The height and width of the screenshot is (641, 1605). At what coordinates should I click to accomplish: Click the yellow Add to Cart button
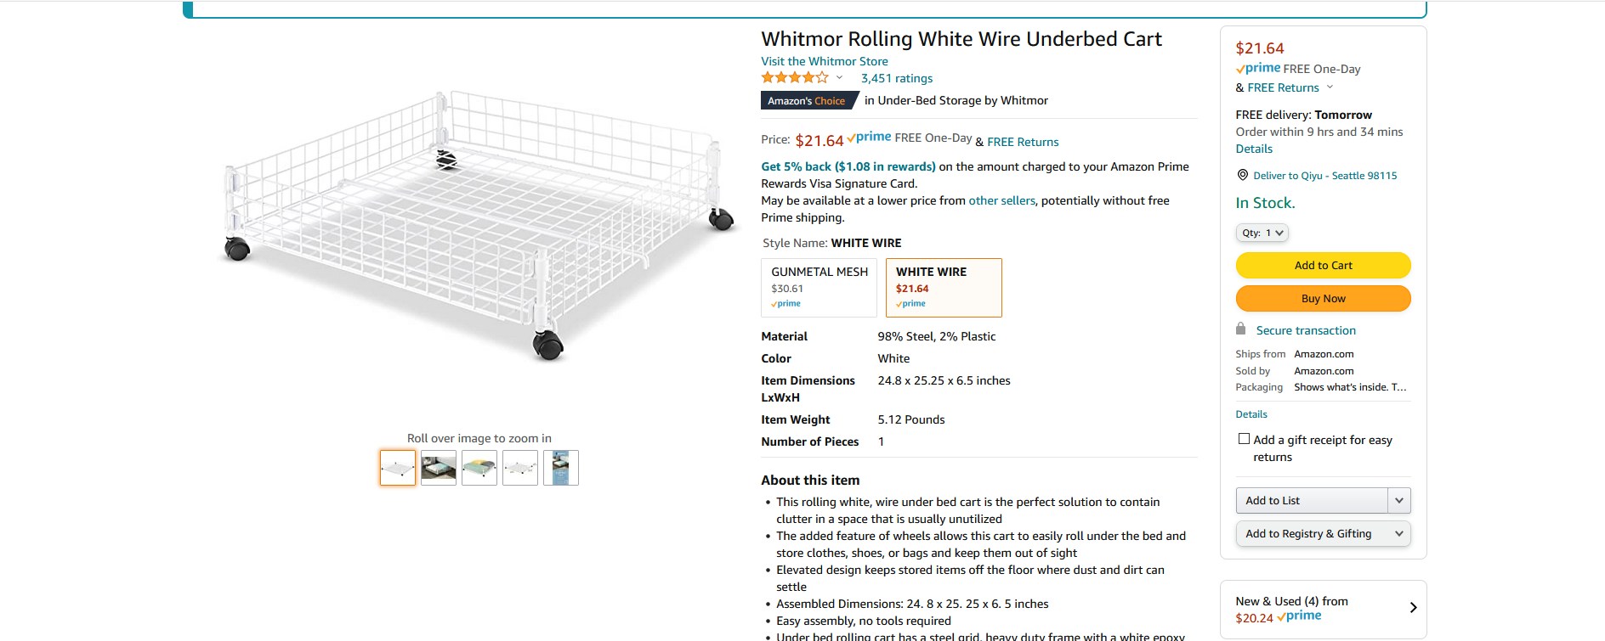point(1323,266)
